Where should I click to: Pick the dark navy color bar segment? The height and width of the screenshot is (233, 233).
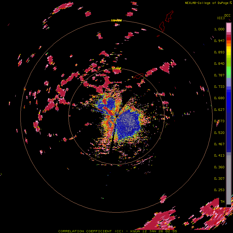pyautogui.click(x=229, y=132)
